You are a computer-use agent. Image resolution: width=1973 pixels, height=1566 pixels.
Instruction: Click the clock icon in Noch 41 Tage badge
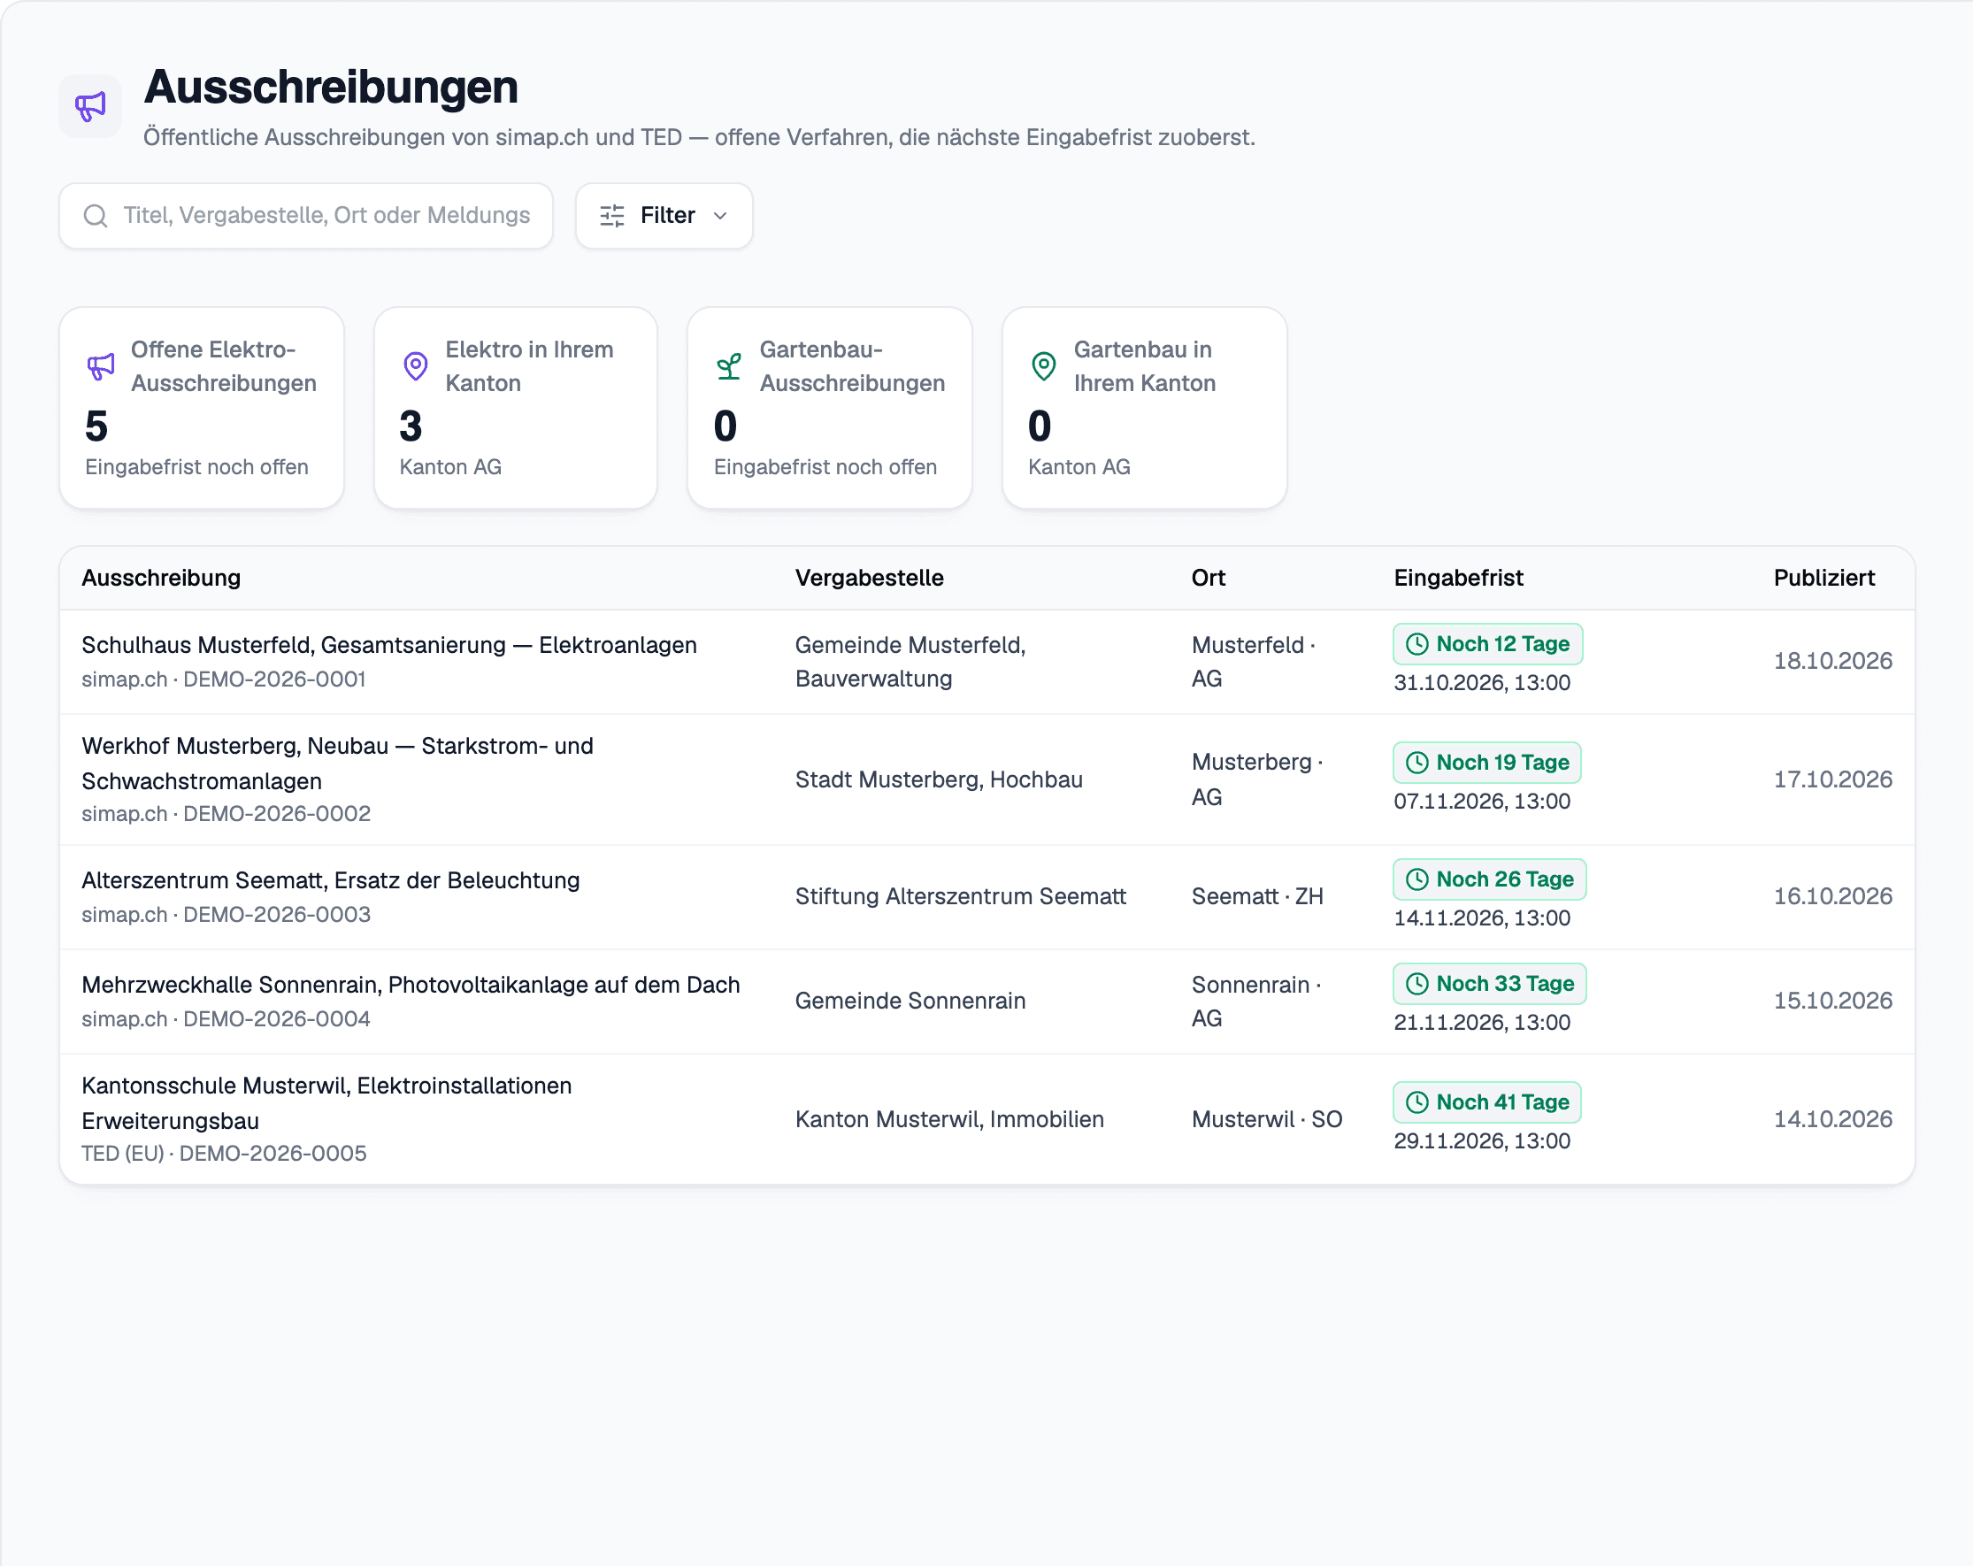point(1416,1102)
